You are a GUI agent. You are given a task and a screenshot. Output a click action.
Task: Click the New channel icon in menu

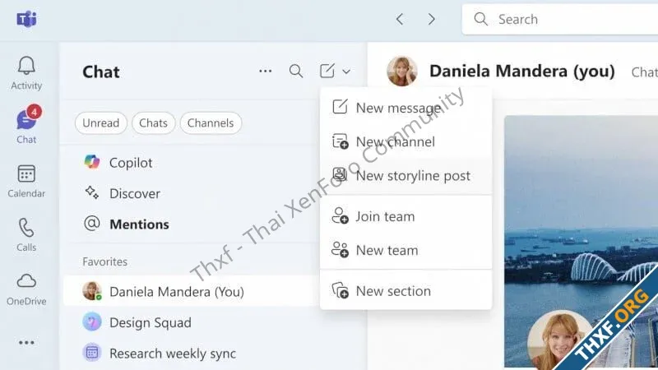340,141
